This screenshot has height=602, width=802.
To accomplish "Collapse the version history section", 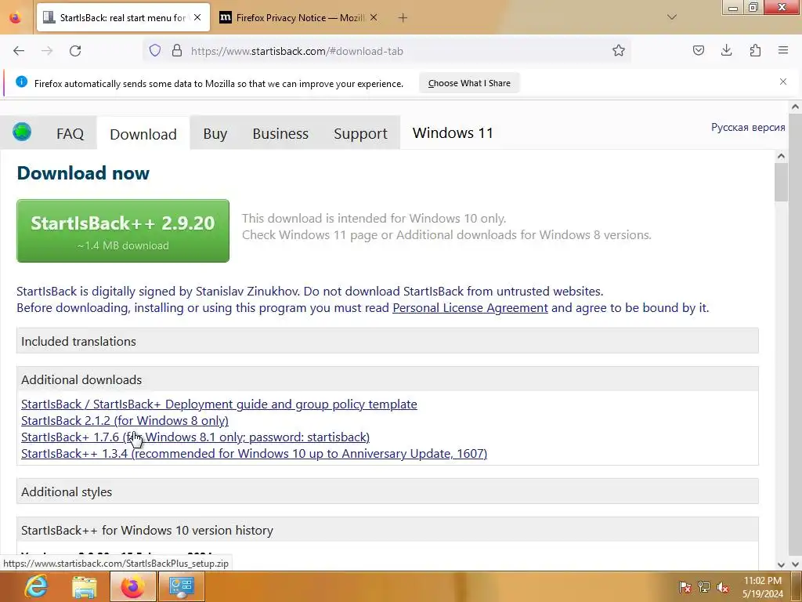I will pos(387,530).
